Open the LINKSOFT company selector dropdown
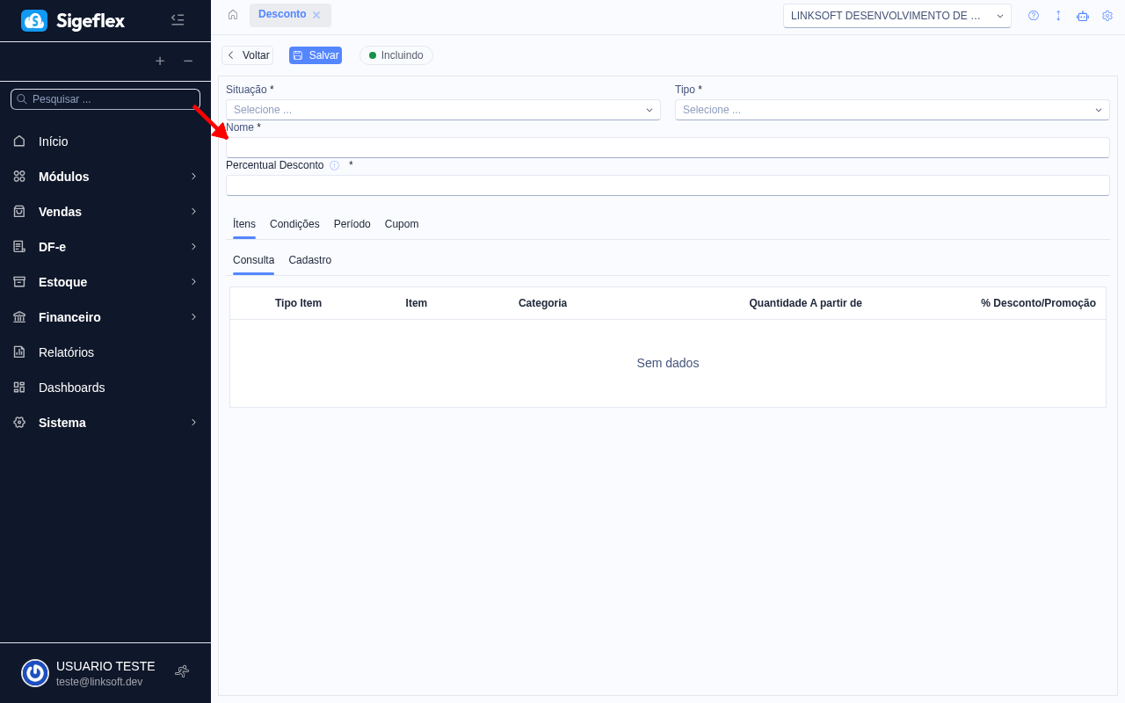This screenshot has width=1125, height=703. point(896,16)
